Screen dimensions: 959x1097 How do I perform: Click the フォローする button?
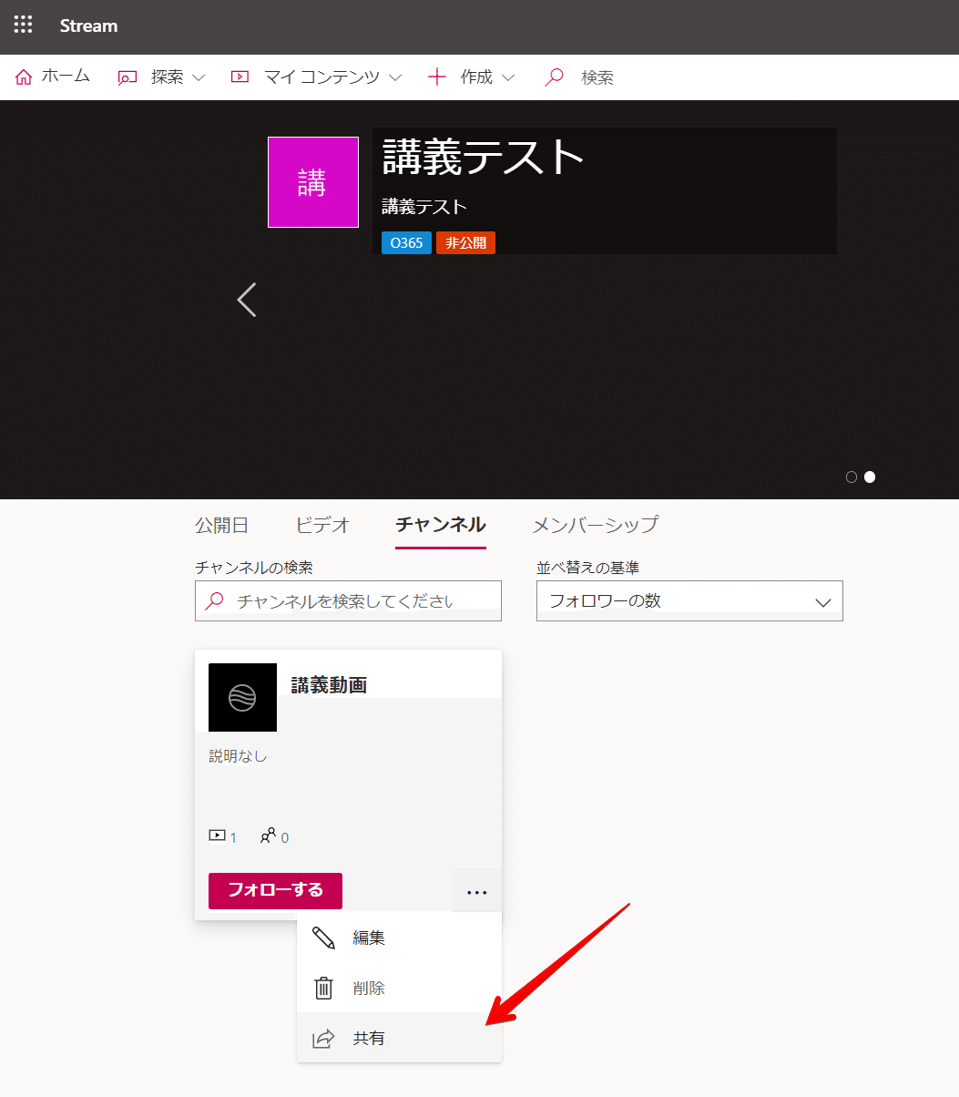(x=274, y=890)
